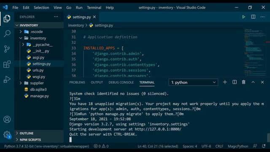Open the Selection menu
The height and width of the screenshot is (152, 270).
click(41, 8)
